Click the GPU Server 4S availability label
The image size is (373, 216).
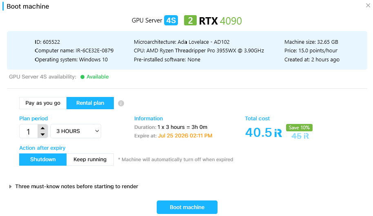(x=42, y=77)
